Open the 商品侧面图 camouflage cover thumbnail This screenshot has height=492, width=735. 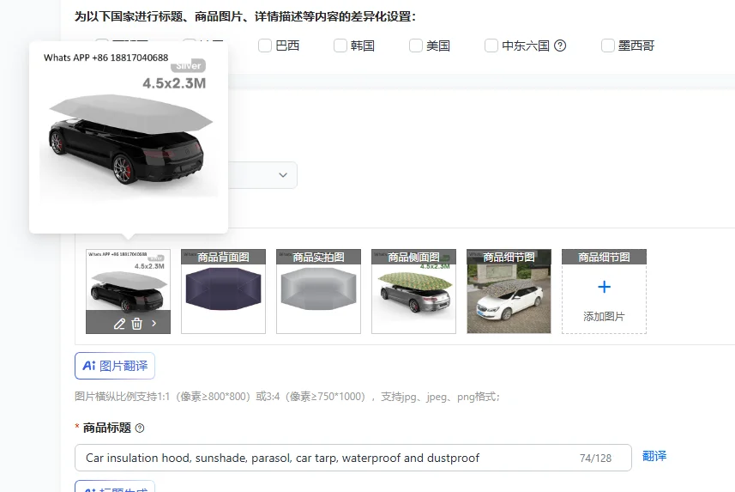point(414,292)
